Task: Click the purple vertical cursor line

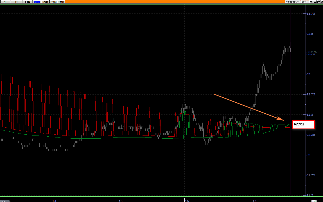Action: (x=290, y=100)
